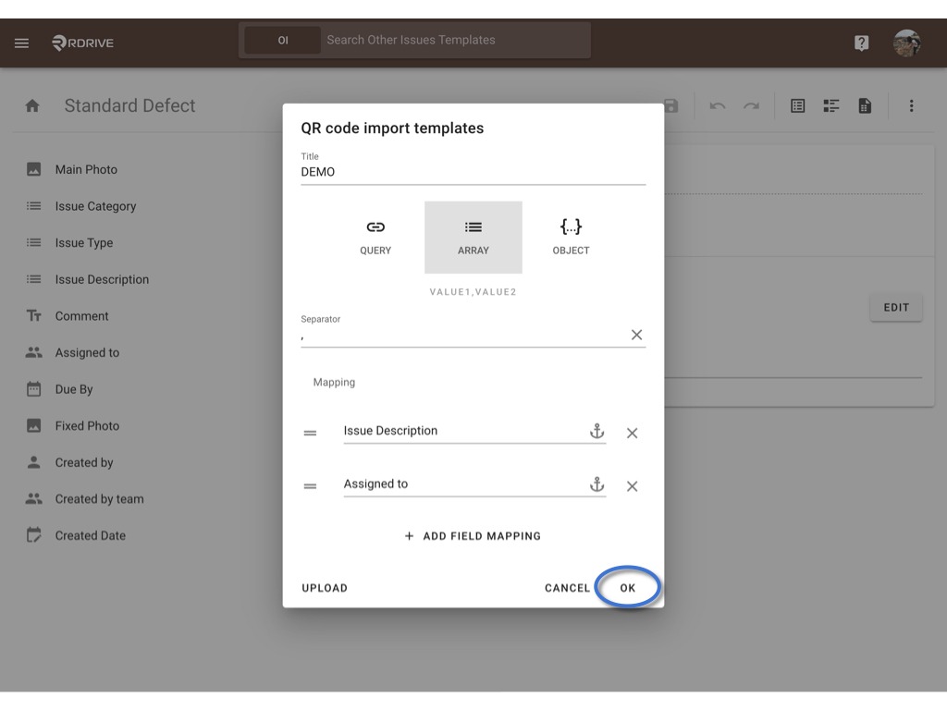
Task: Select the ARRAY format option
Action: pos(473,238)
